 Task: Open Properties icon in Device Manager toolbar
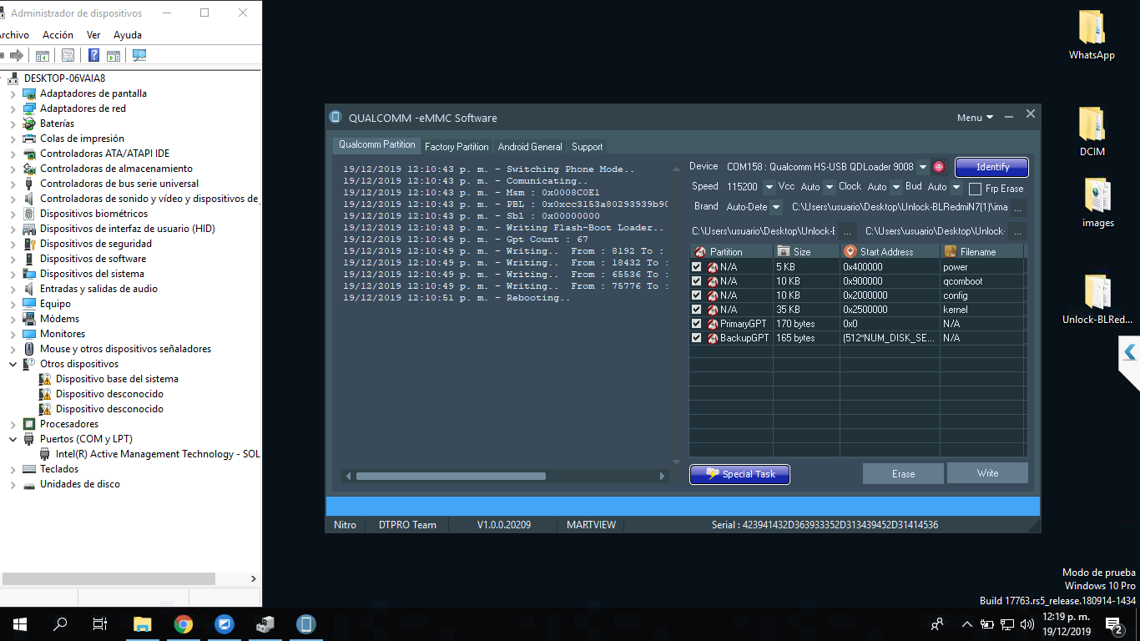[x=68, y=56]
